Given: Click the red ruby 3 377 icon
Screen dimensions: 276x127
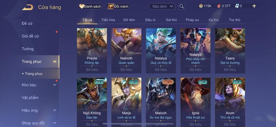Looking at the screenshot, I should 218,6.
